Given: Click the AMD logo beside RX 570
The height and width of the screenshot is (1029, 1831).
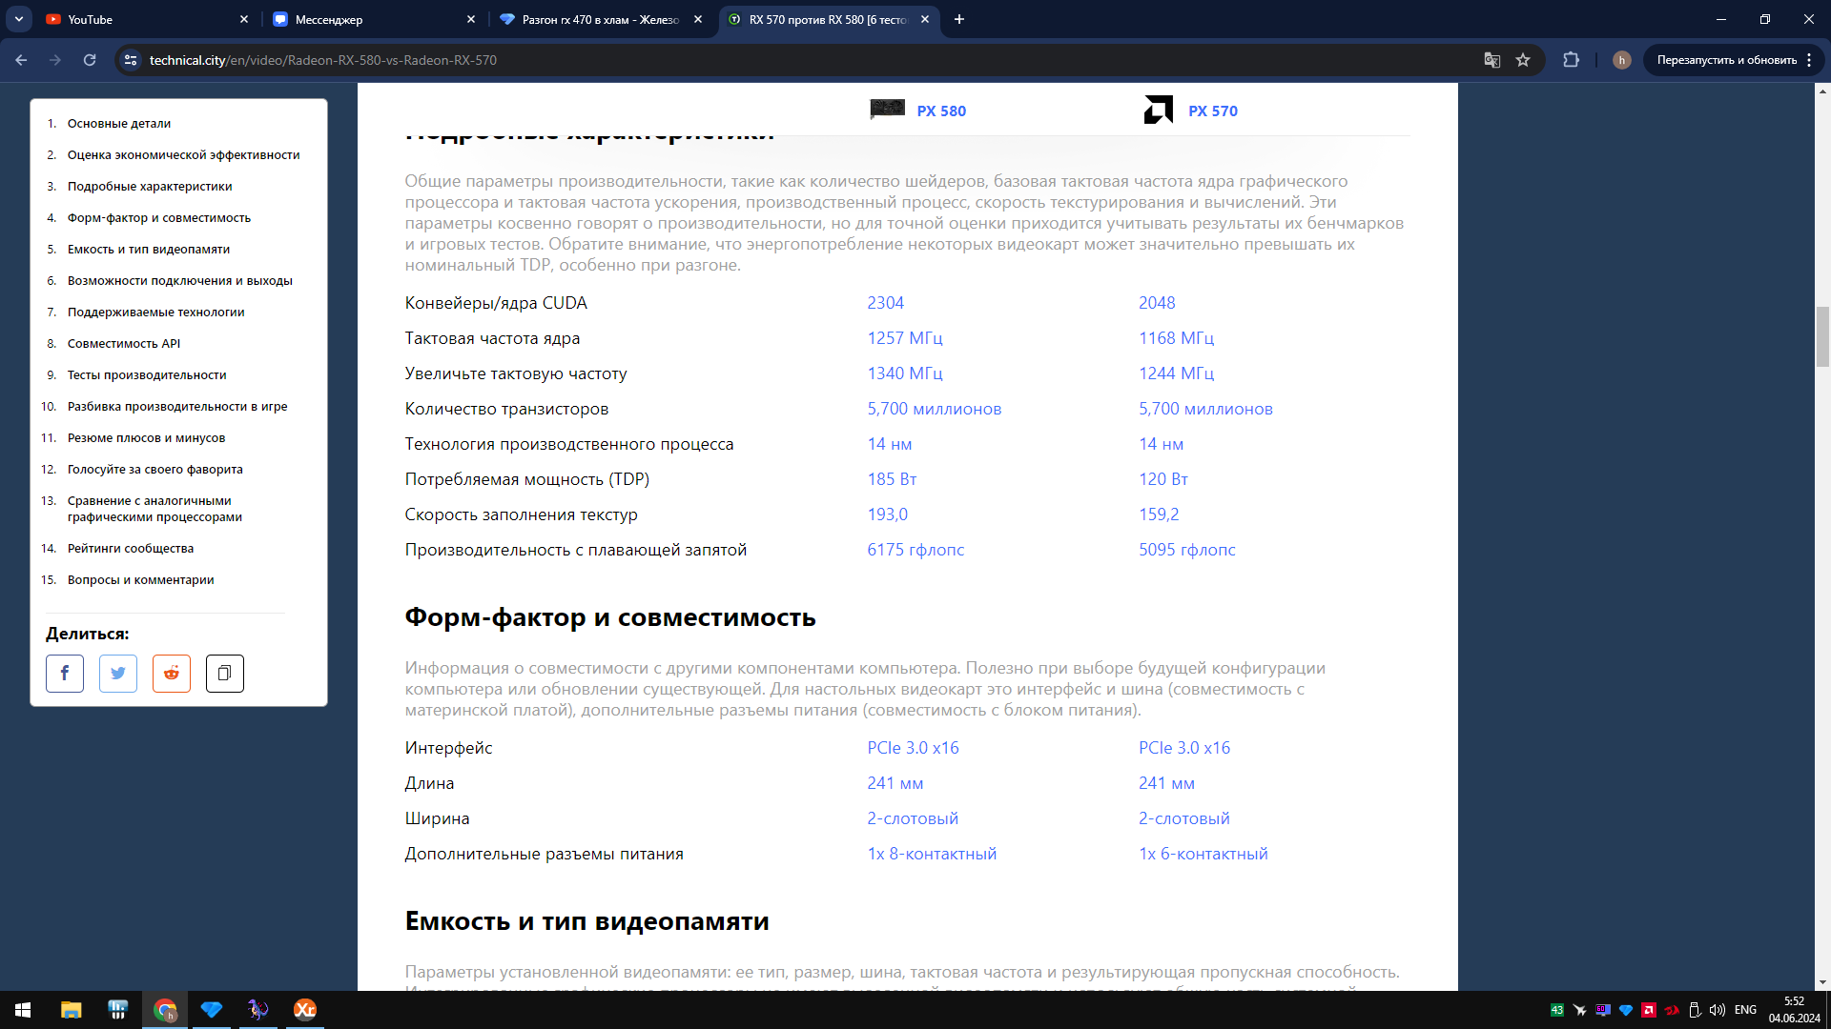Looking at the screenshot, I should pyautogui.click(x=1159, y=110).
